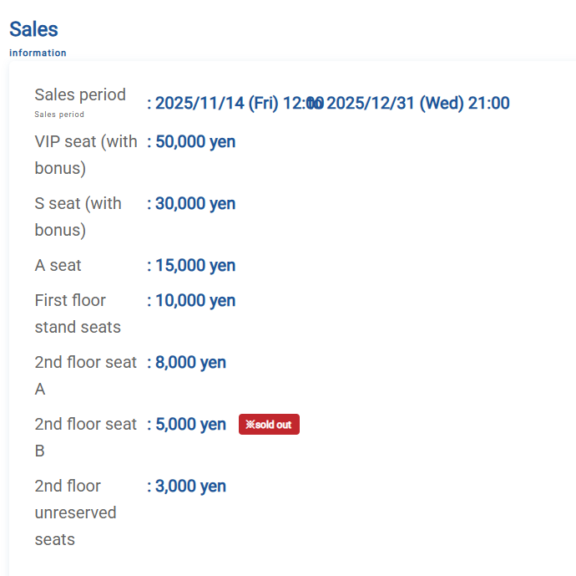Click the 30,000 yen price
The image size is (576, 576).
tap(195, 204)
